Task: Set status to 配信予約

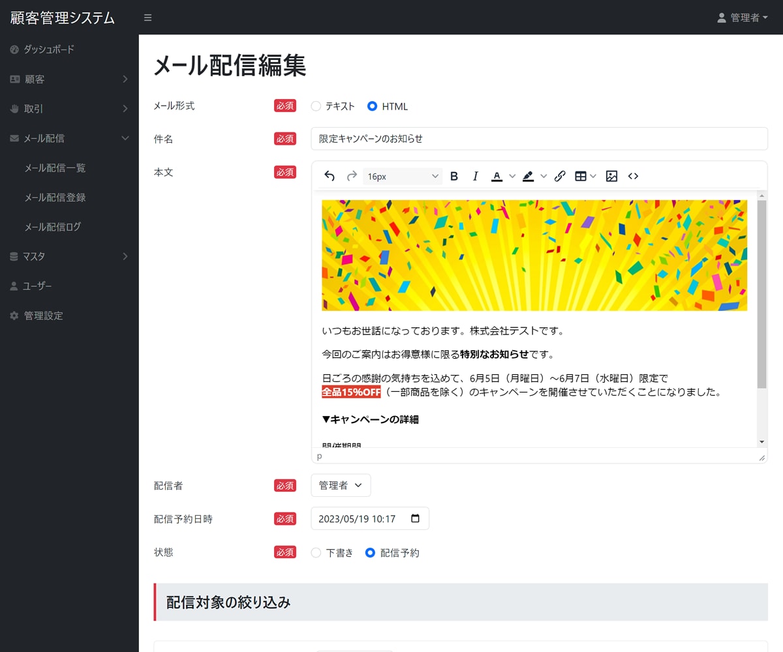Action: pos(370,553)
